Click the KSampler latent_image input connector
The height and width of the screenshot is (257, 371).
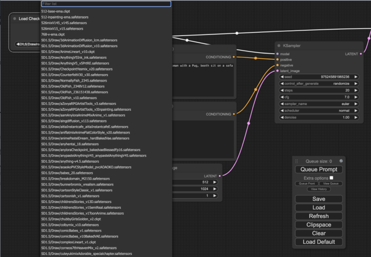278,70
